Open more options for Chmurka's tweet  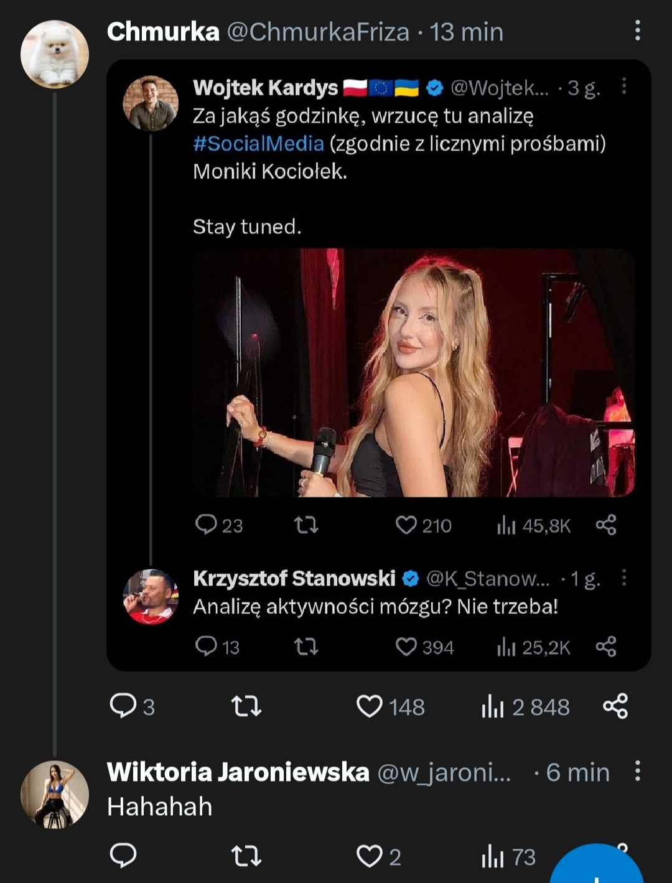(637, 30)
